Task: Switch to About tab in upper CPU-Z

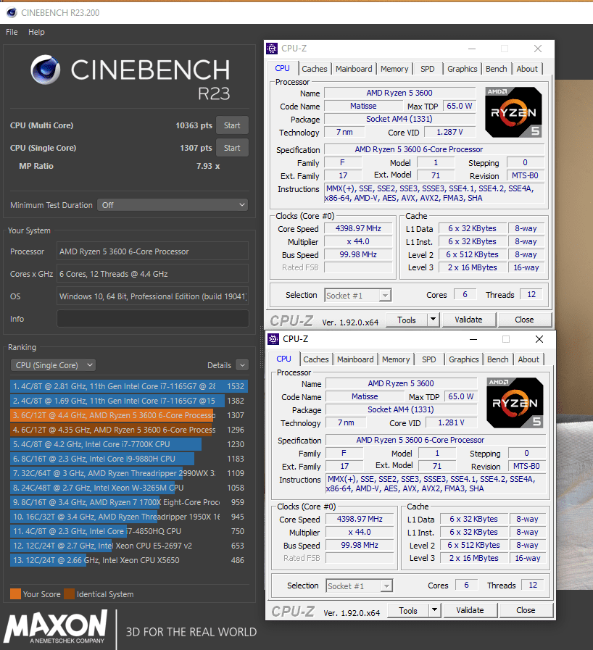Action: coord(527,69)
